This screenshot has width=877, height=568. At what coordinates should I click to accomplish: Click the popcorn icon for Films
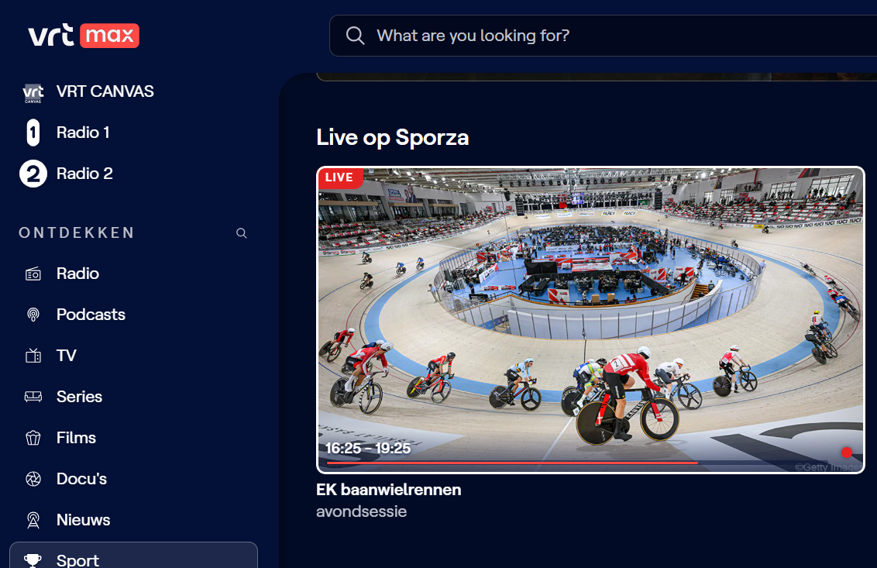pos(33,438)
